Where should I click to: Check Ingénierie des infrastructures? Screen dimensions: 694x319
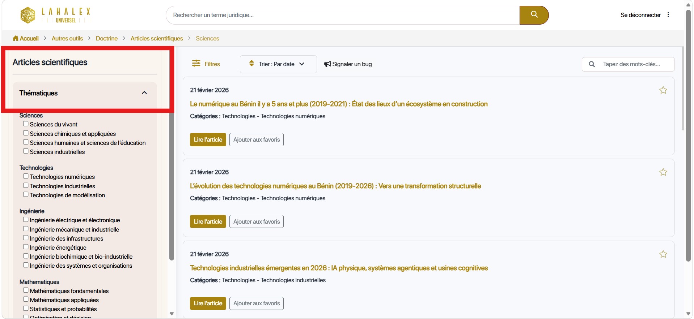point(26,238)
